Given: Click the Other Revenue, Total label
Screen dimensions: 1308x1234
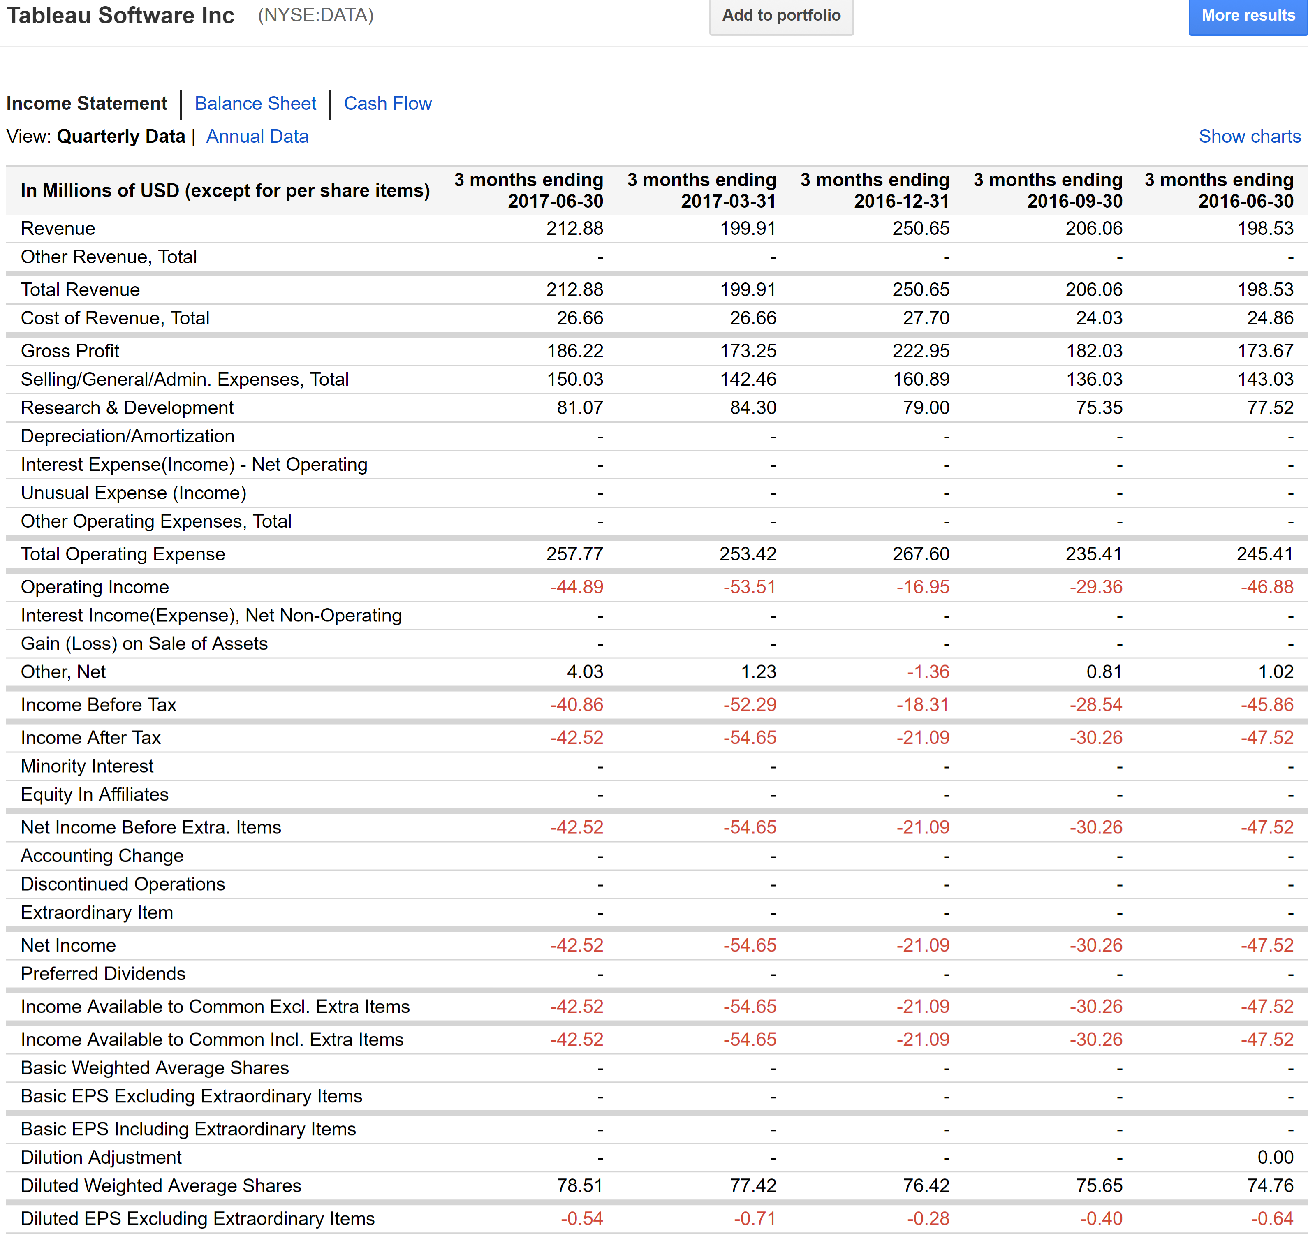Looking at the screenshot, I should click(x=109, y=257).
